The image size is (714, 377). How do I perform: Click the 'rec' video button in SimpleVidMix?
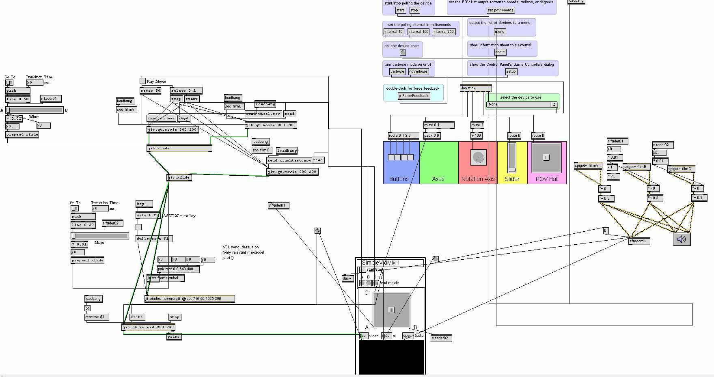364,336
